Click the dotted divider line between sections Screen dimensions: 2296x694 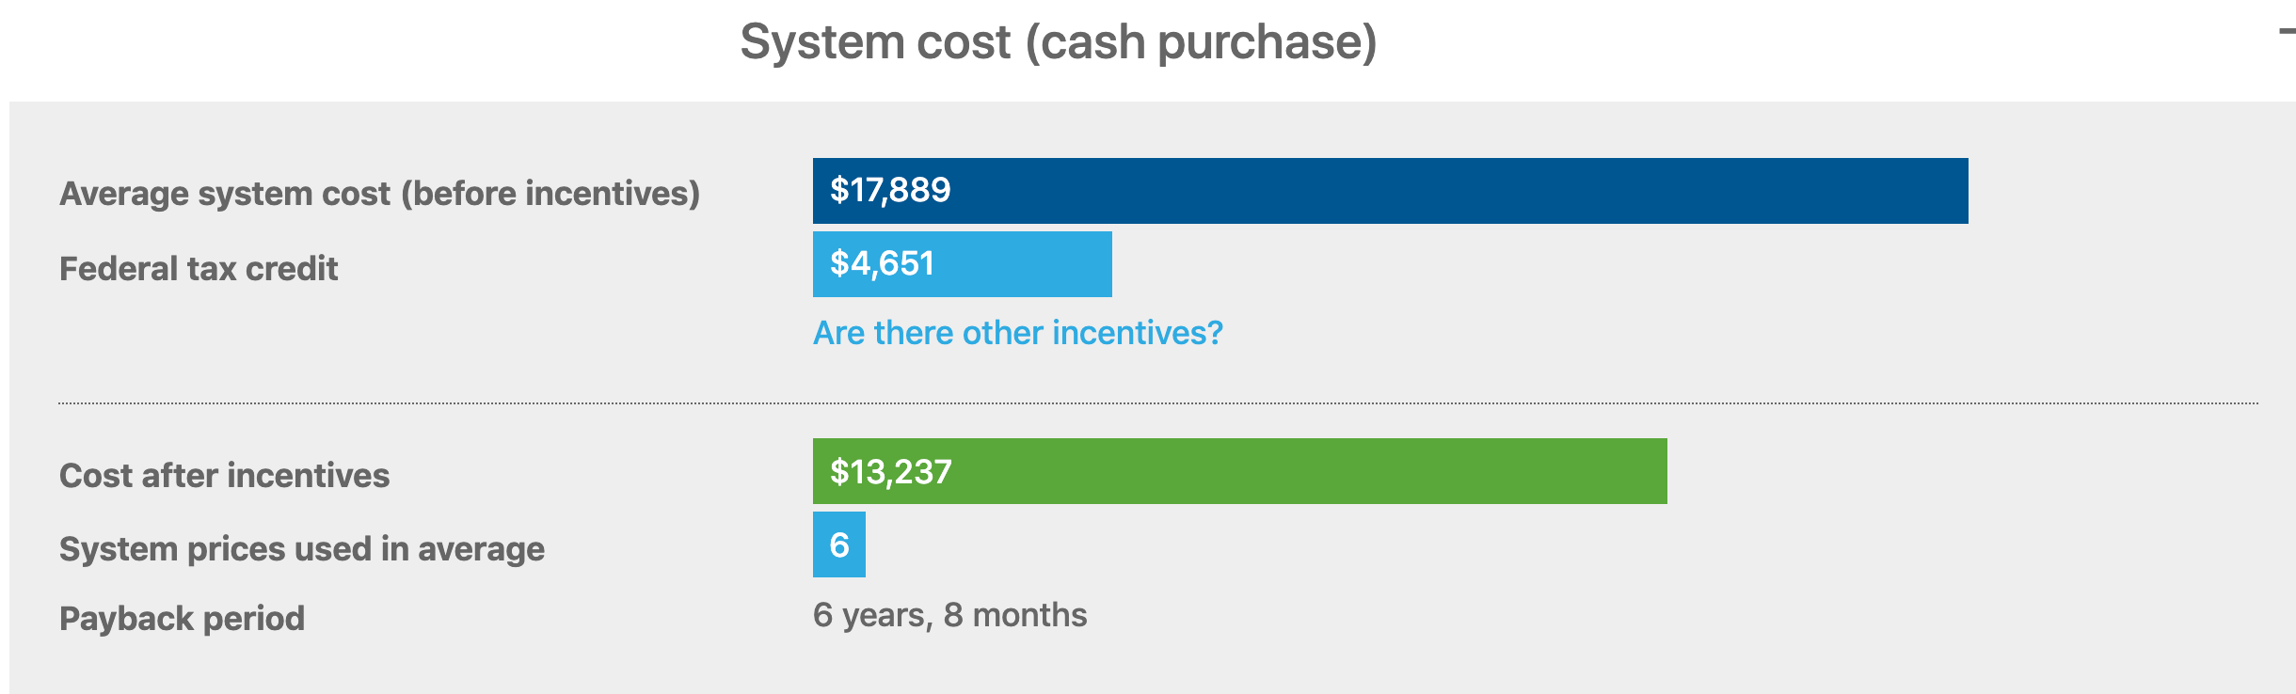[1157, 403]
